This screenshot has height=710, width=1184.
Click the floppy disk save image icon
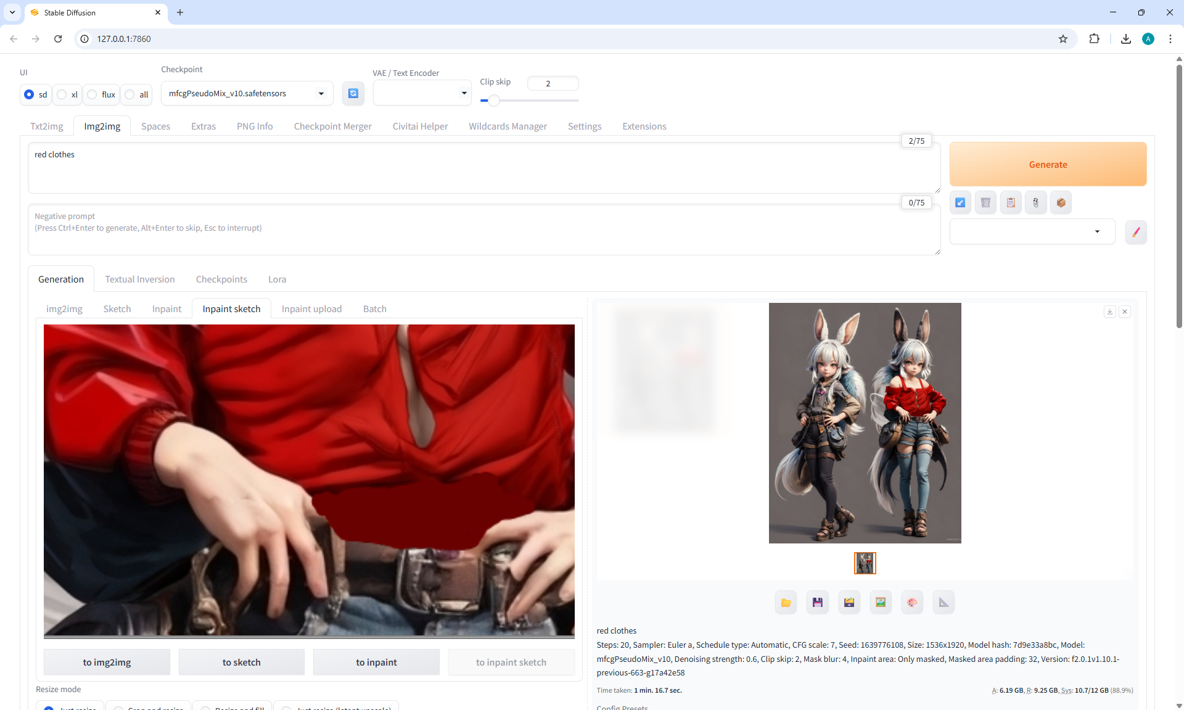coord(817,603)
